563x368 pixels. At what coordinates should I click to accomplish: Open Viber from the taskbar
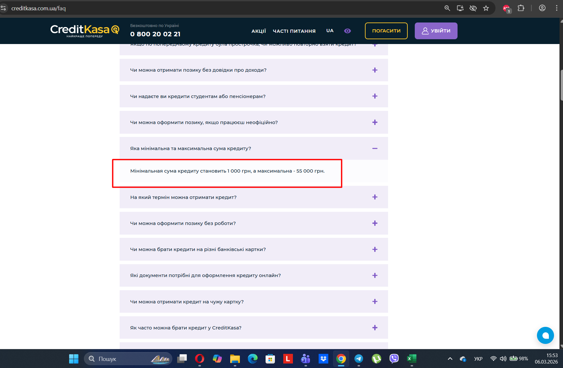point(394,359)
